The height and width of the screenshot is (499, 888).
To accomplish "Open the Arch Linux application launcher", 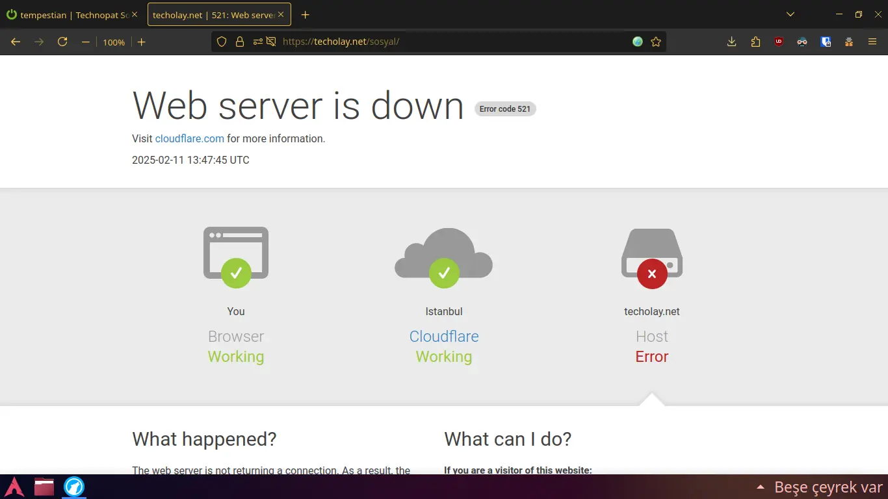I will (15, 487).
